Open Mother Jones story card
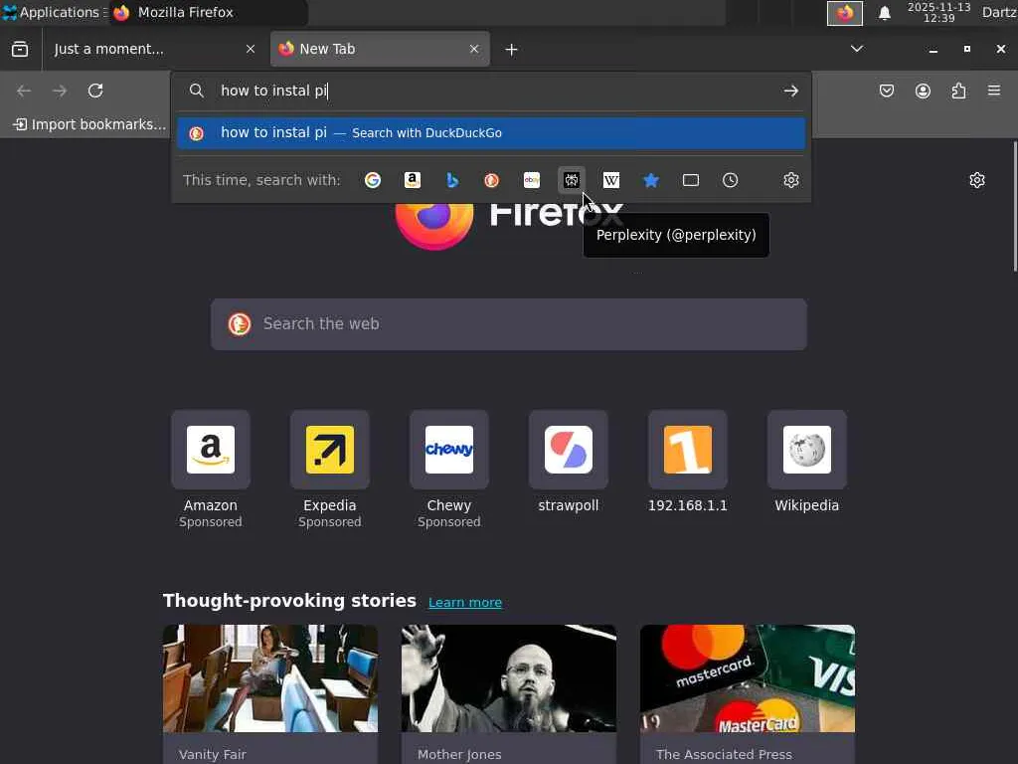Image resolution: width=1018 pixels, height=764 pixels. pos(509,693)
